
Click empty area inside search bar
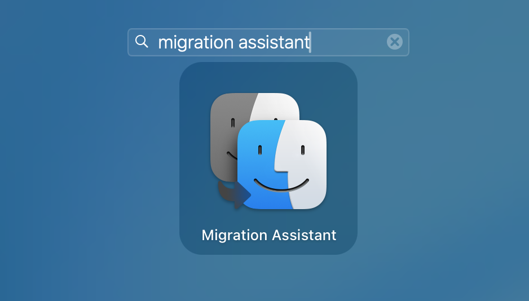click(x=349, y=42)
